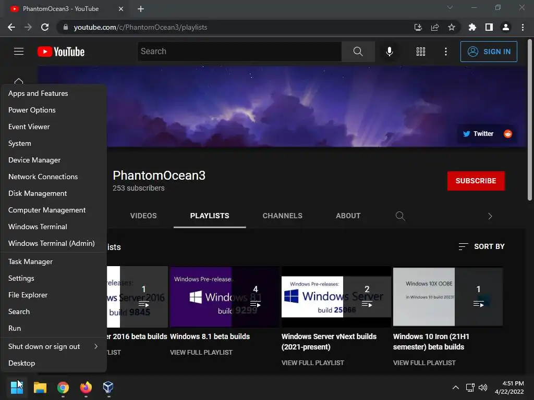
Task: Switch to the CHANNELS tab
Action: [x=282, y=216]
